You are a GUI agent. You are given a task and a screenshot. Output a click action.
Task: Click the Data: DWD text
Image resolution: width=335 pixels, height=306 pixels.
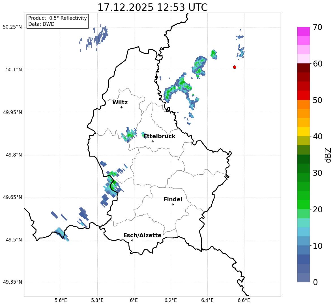pyautogui.click(x=41, y=24)
